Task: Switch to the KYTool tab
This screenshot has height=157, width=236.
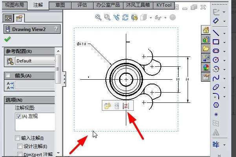Action: (164, 5)
